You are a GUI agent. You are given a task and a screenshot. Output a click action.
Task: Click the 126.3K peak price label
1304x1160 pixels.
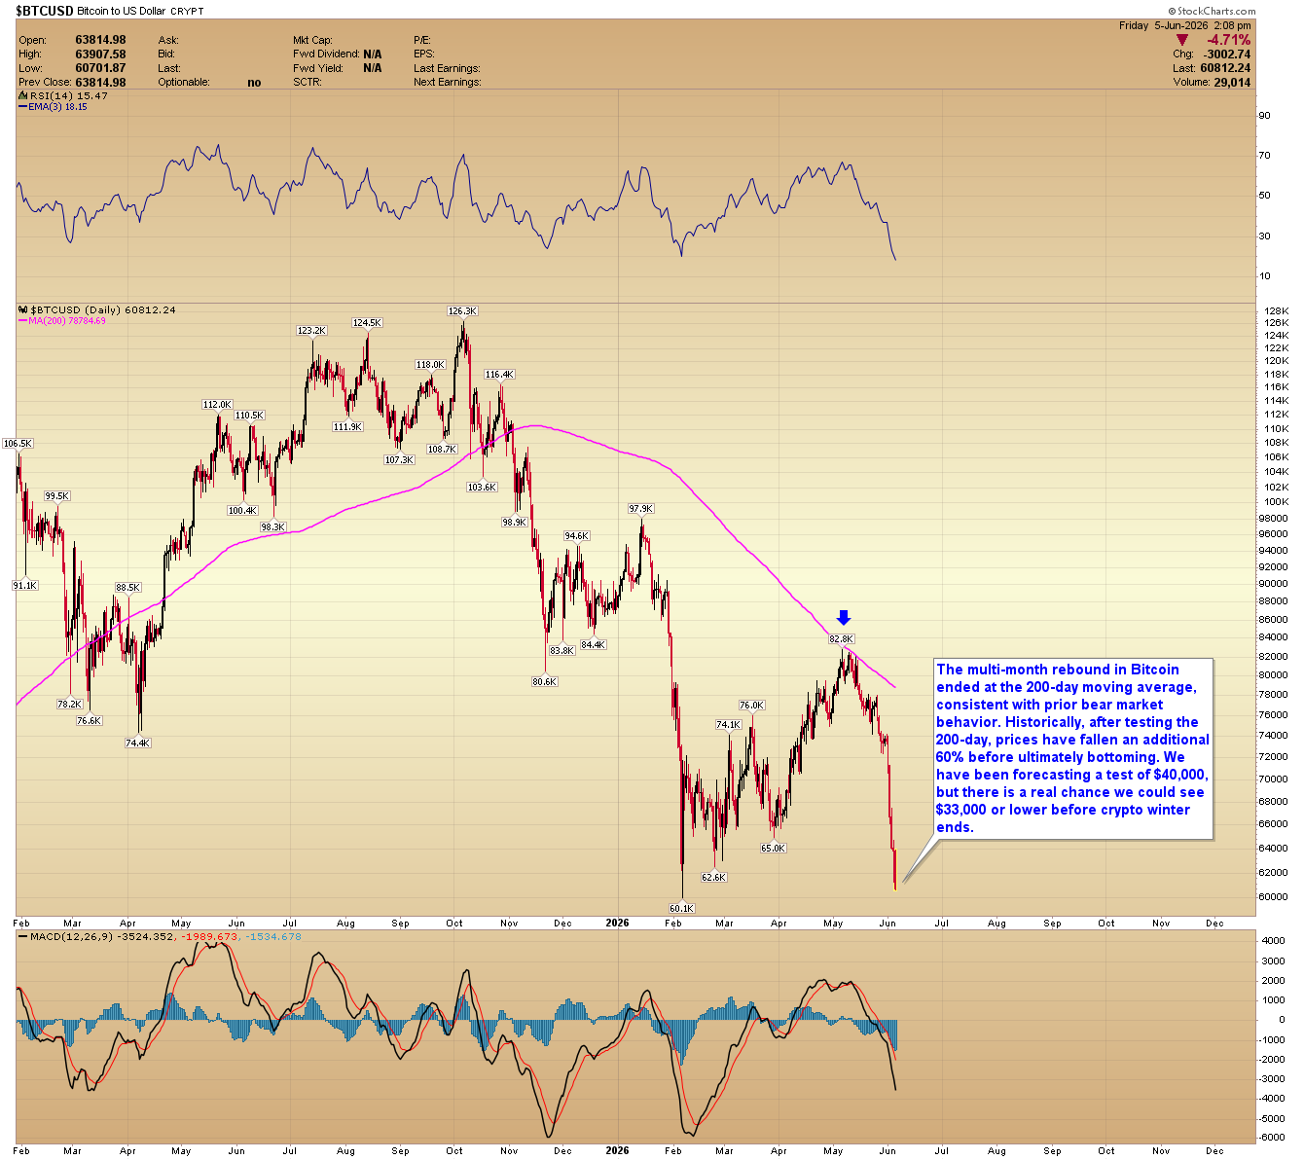tap(462, 311)
